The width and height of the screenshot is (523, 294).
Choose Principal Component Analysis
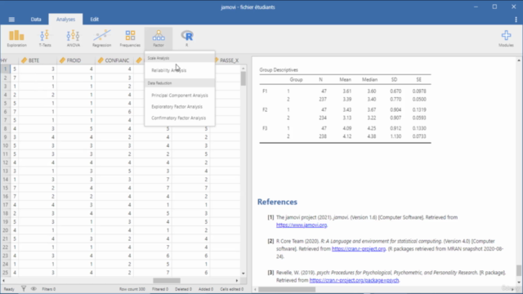[180, 96]
